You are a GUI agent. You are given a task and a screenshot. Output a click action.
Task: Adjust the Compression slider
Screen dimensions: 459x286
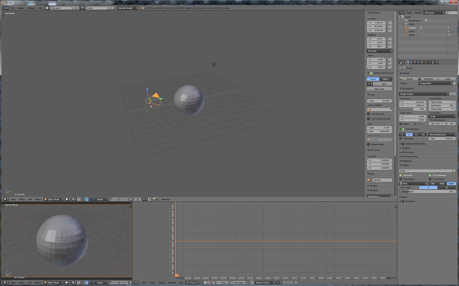coord(427,192)
